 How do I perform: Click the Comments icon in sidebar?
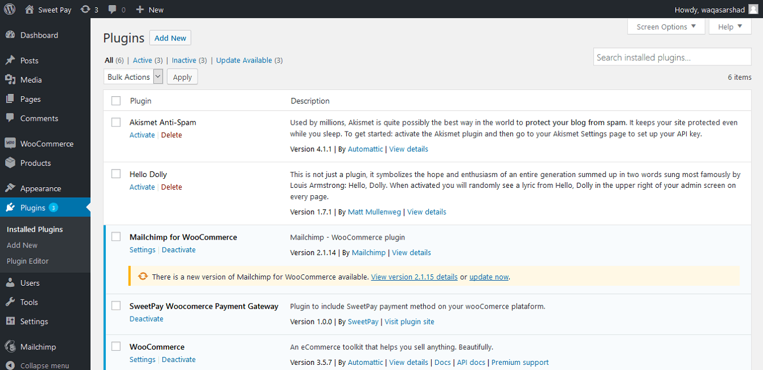coord(10,118)
